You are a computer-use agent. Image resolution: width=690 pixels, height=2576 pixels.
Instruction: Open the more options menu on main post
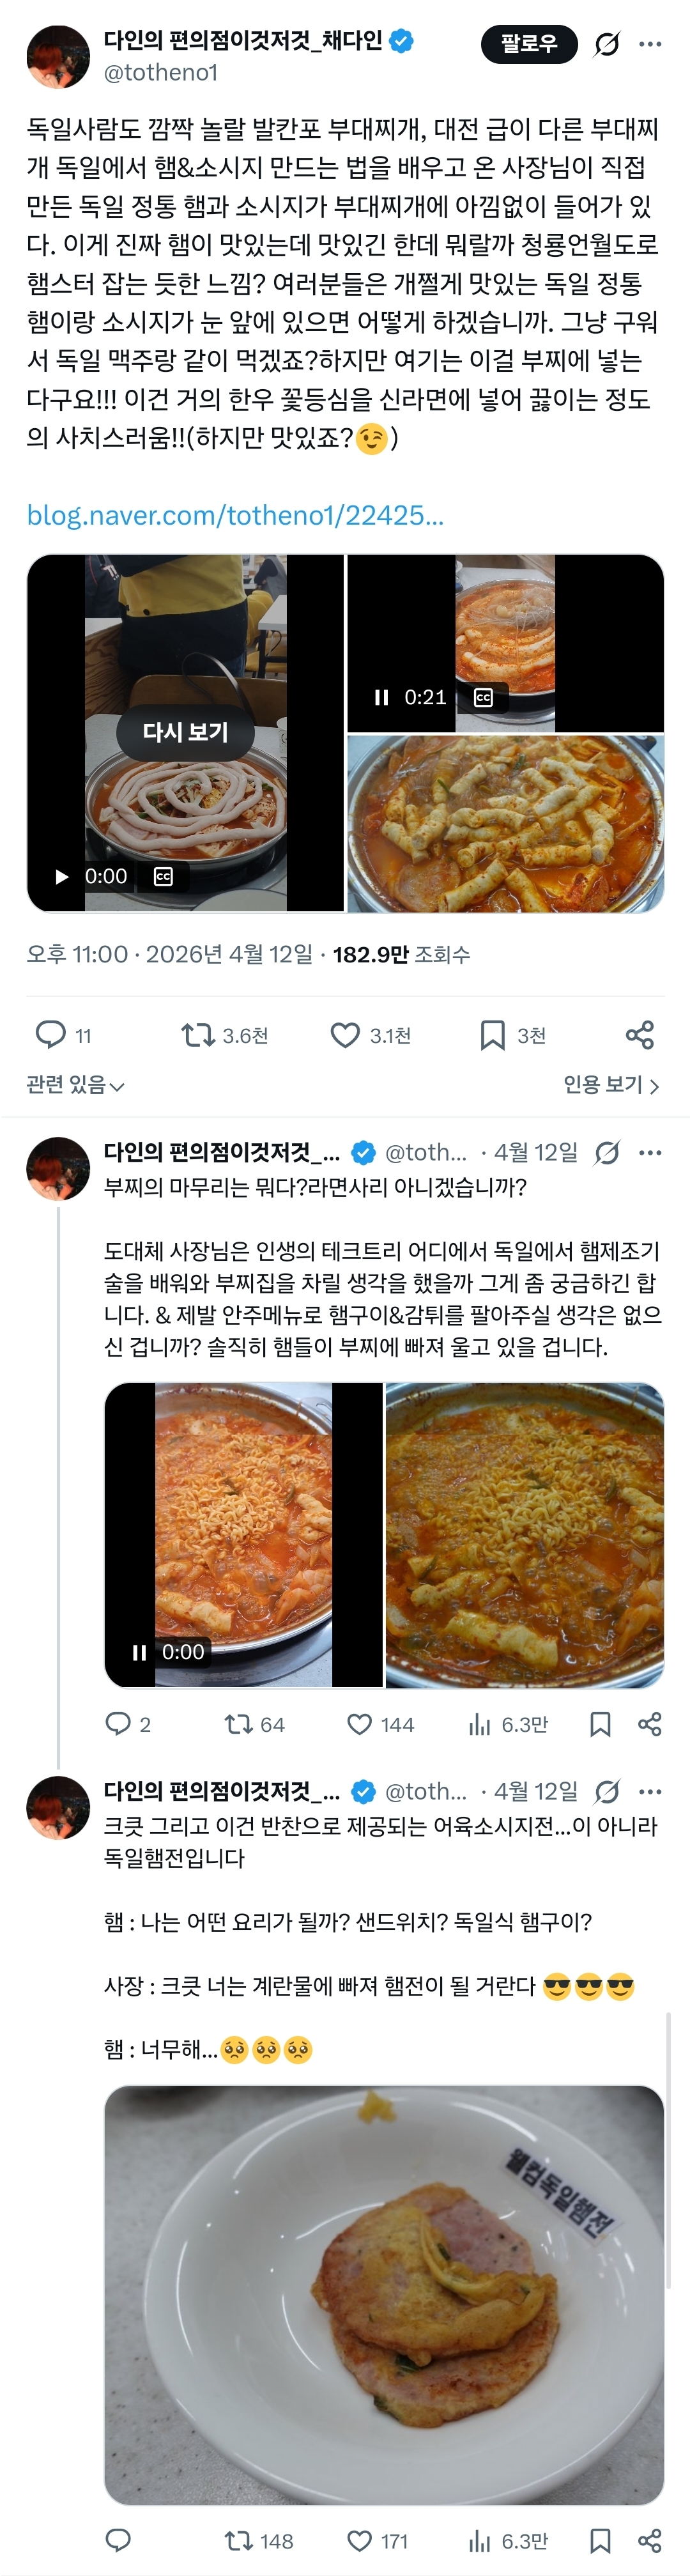tap(651, 44)
